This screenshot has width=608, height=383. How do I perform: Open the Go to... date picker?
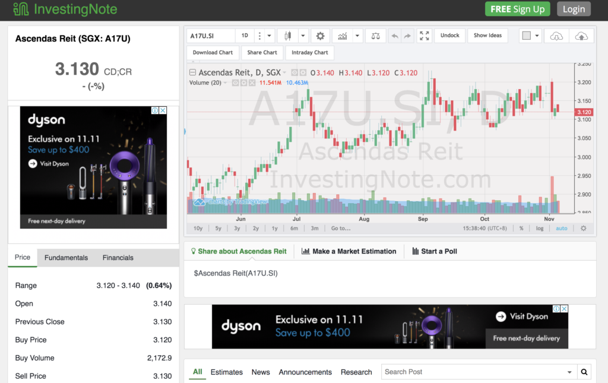(x=341, y=229)
